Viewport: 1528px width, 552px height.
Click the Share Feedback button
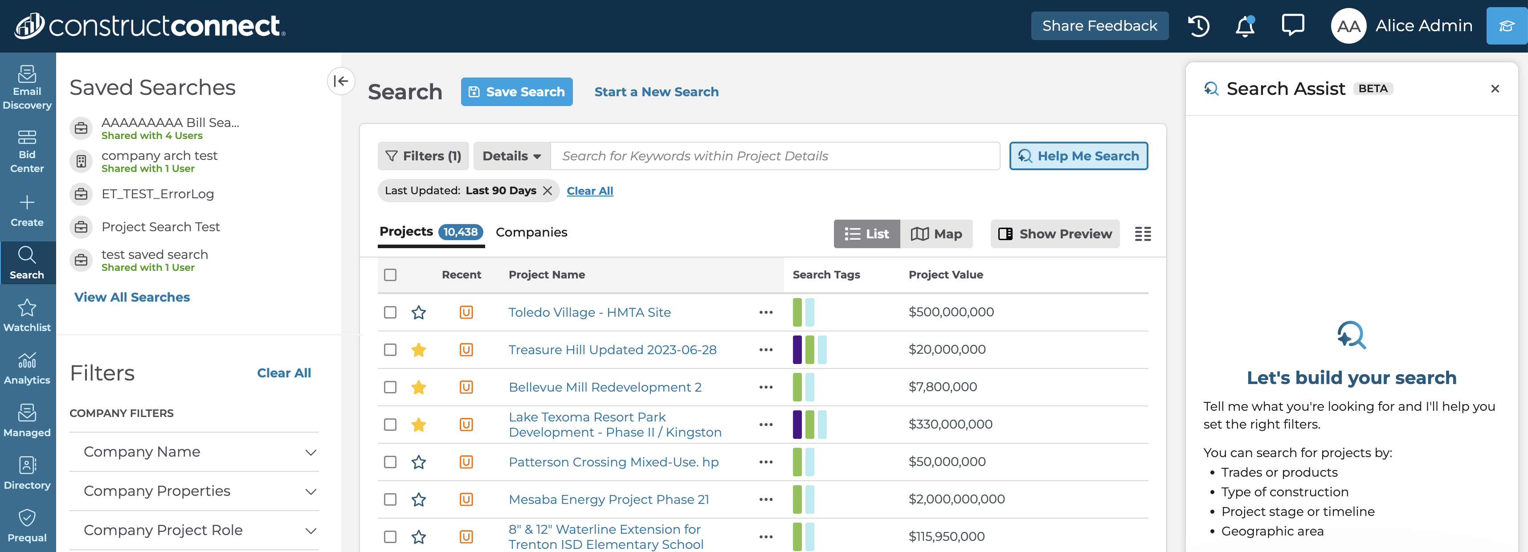1100,26
